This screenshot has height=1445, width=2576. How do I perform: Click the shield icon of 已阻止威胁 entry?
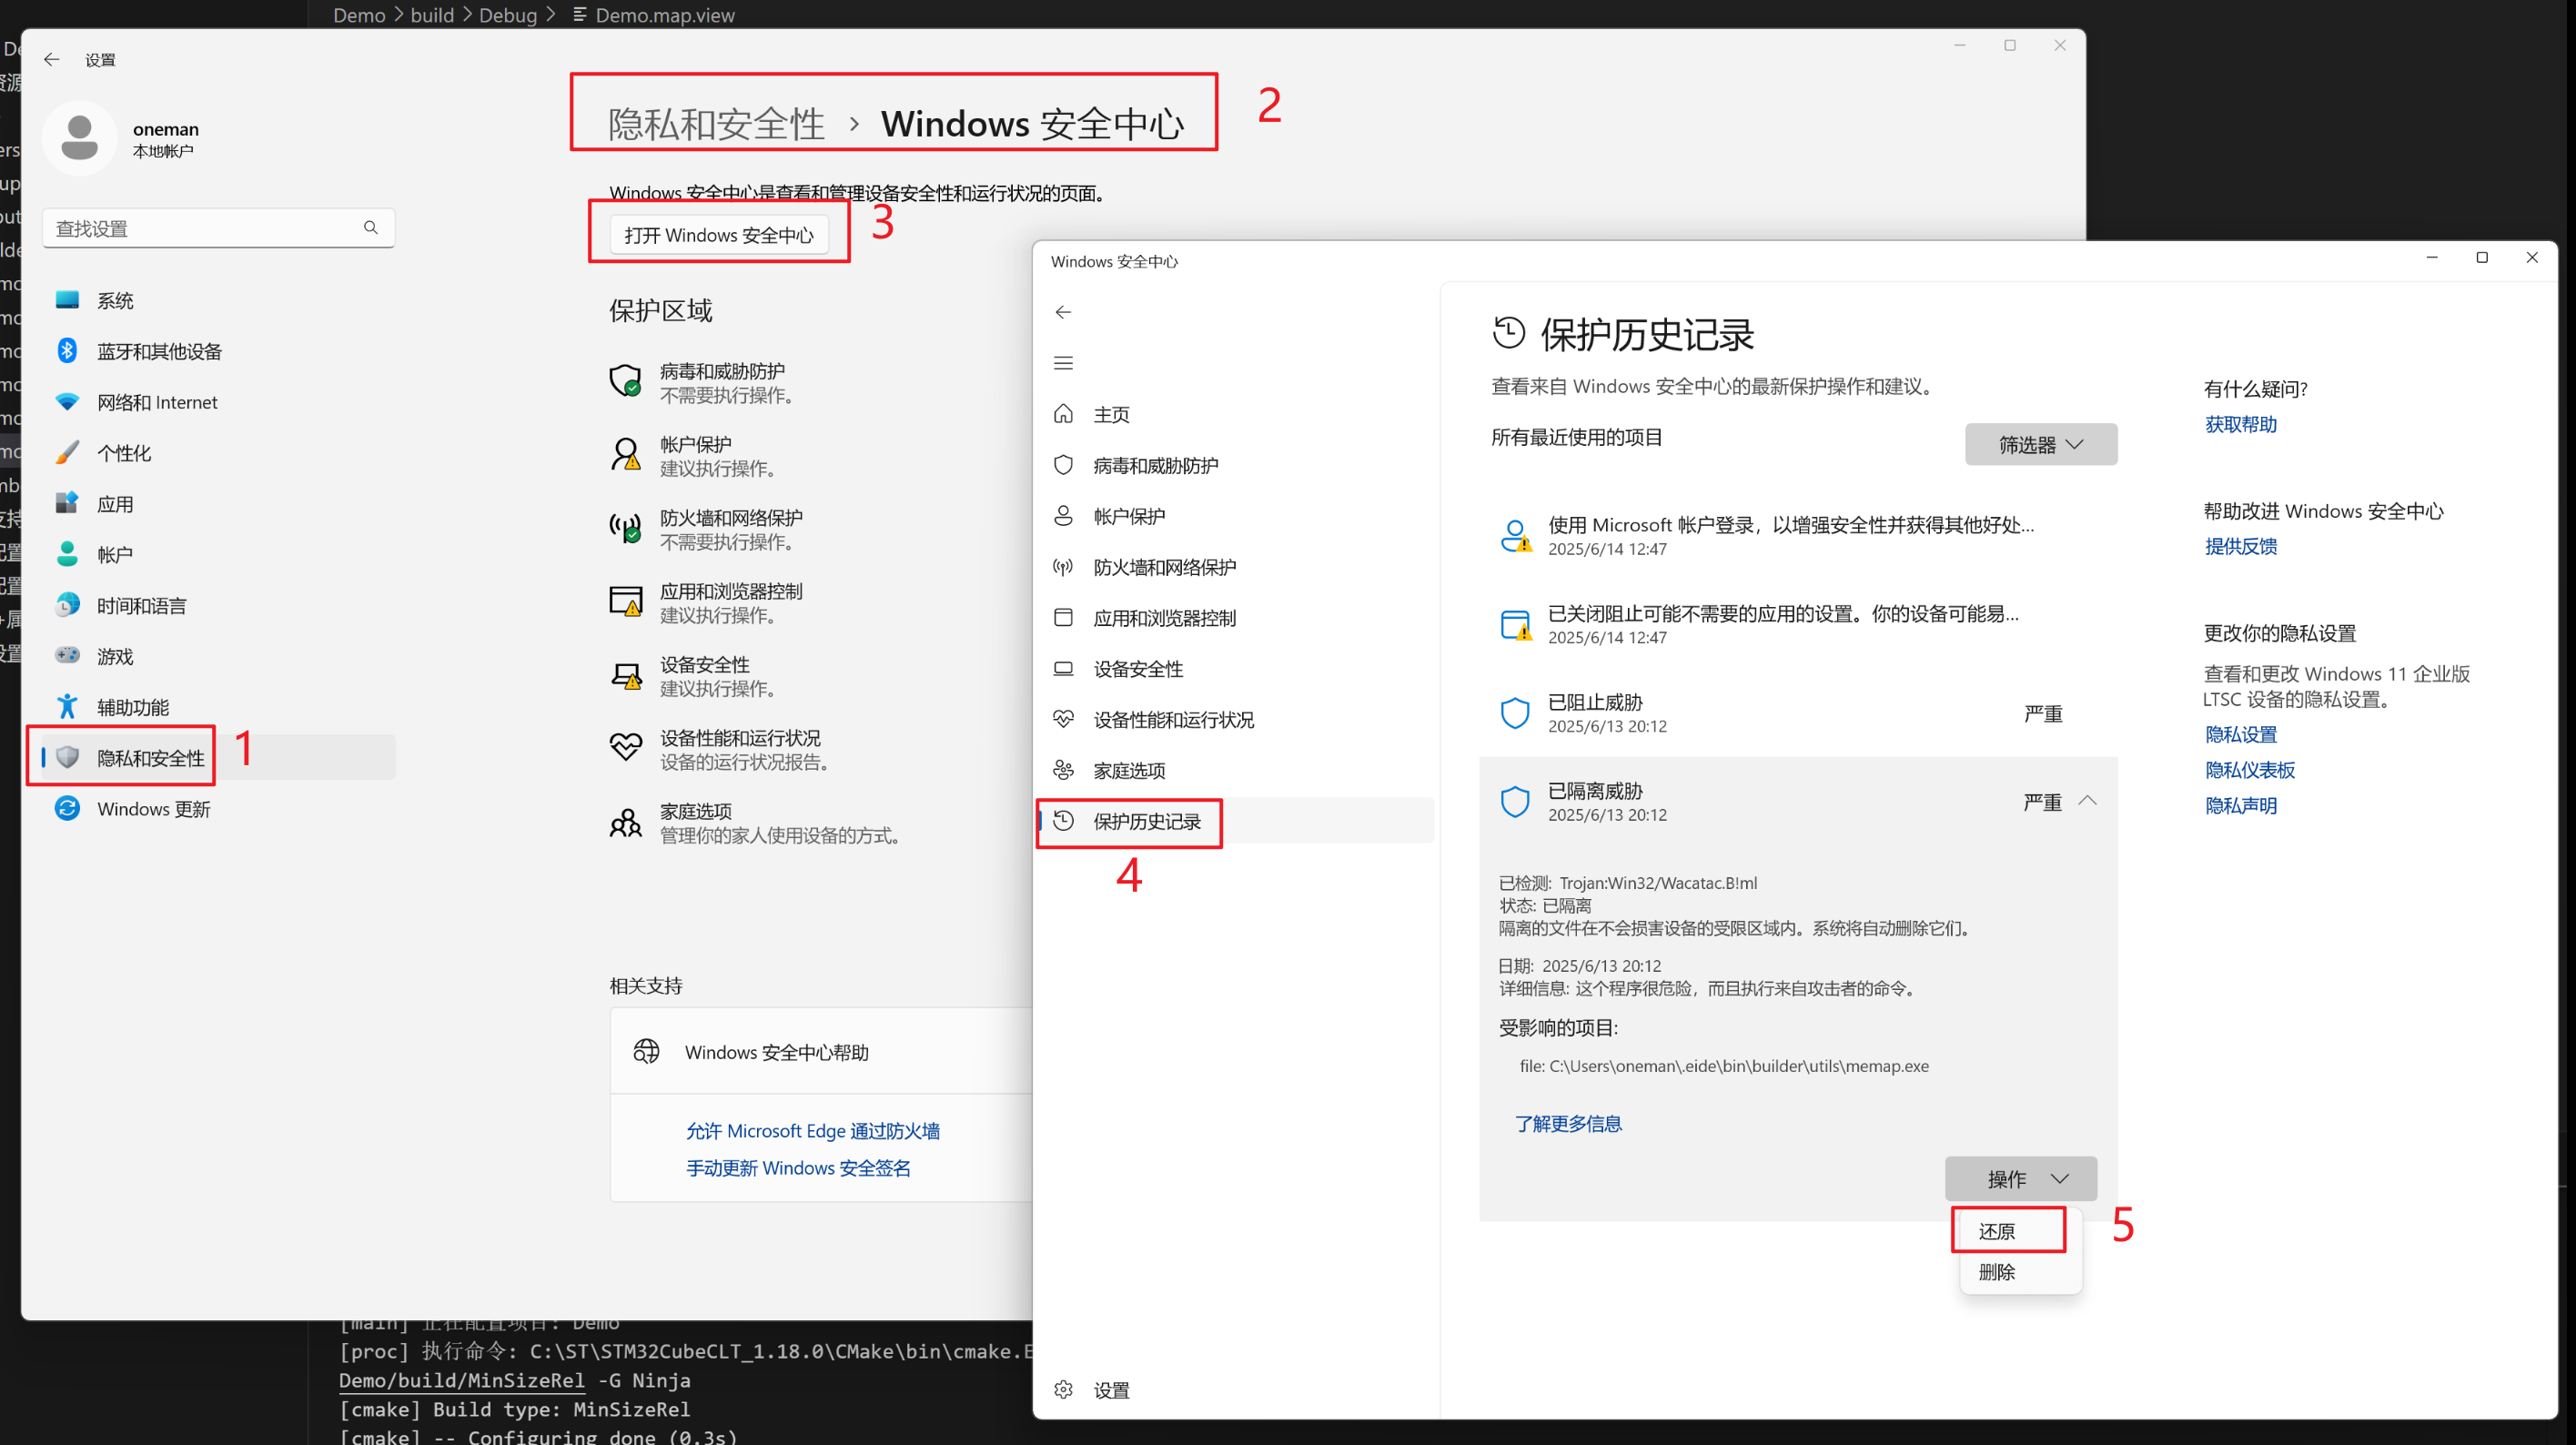[1515, 713]
